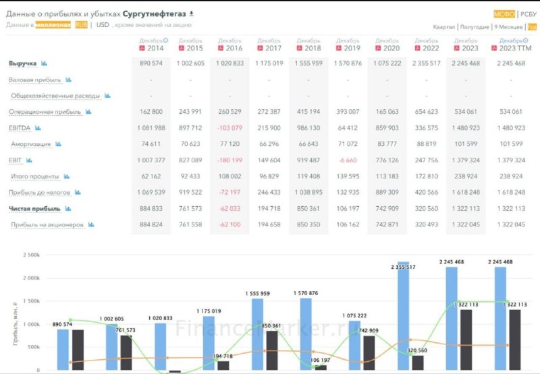Click the Чистая прибыль row label
540x374 pixels.
click(34, 209)
